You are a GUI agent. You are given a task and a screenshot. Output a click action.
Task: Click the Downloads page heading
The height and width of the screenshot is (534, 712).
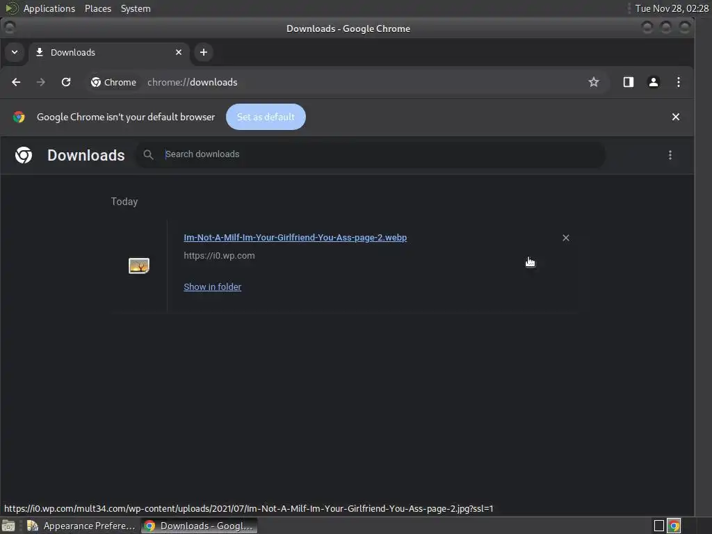pyautogui.click(x=86, y=155)
